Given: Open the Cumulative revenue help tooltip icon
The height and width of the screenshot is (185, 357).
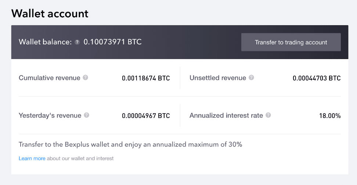Looking at the screenshot, I should (x=85, y=78).
